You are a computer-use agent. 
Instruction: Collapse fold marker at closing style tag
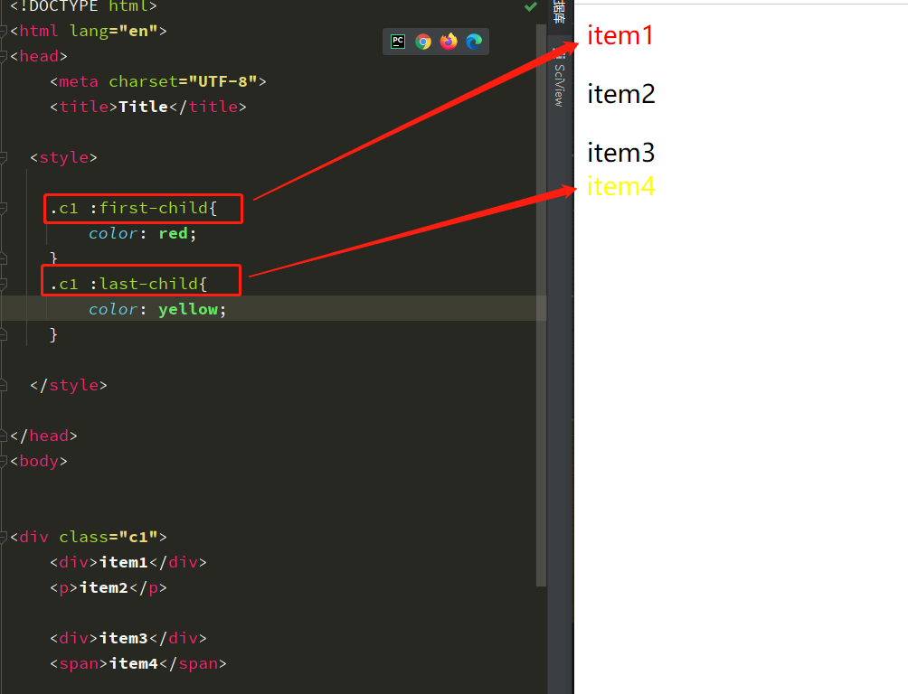click(4, 385)
